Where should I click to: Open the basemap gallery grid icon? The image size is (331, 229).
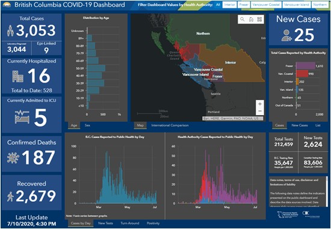pyautogui.click(x=259, y=19)
